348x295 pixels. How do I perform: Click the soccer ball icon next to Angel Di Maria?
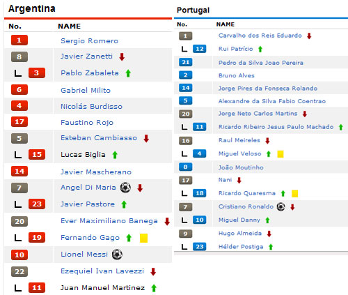click(x=125, y=188)
